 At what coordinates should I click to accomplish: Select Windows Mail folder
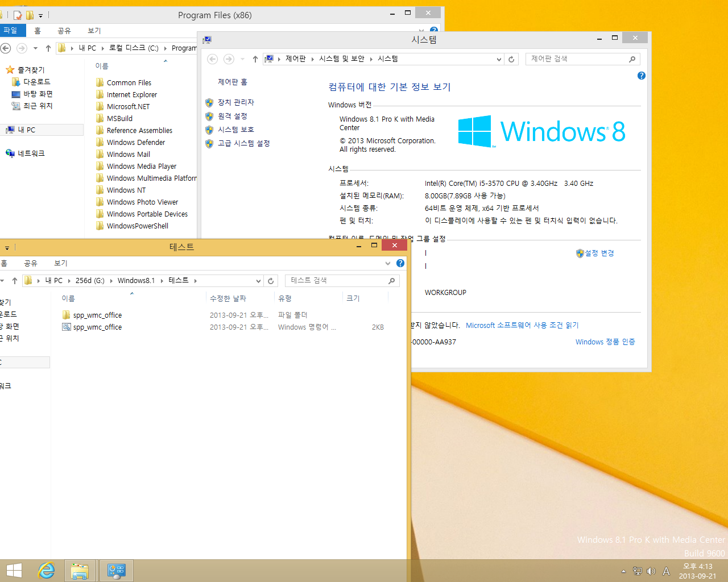[x=129, y=155]
